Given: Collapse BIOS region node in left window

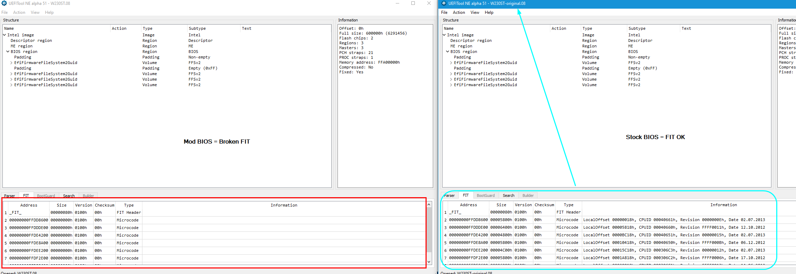Looking at the screenshot, I should [x=8, y=52].
